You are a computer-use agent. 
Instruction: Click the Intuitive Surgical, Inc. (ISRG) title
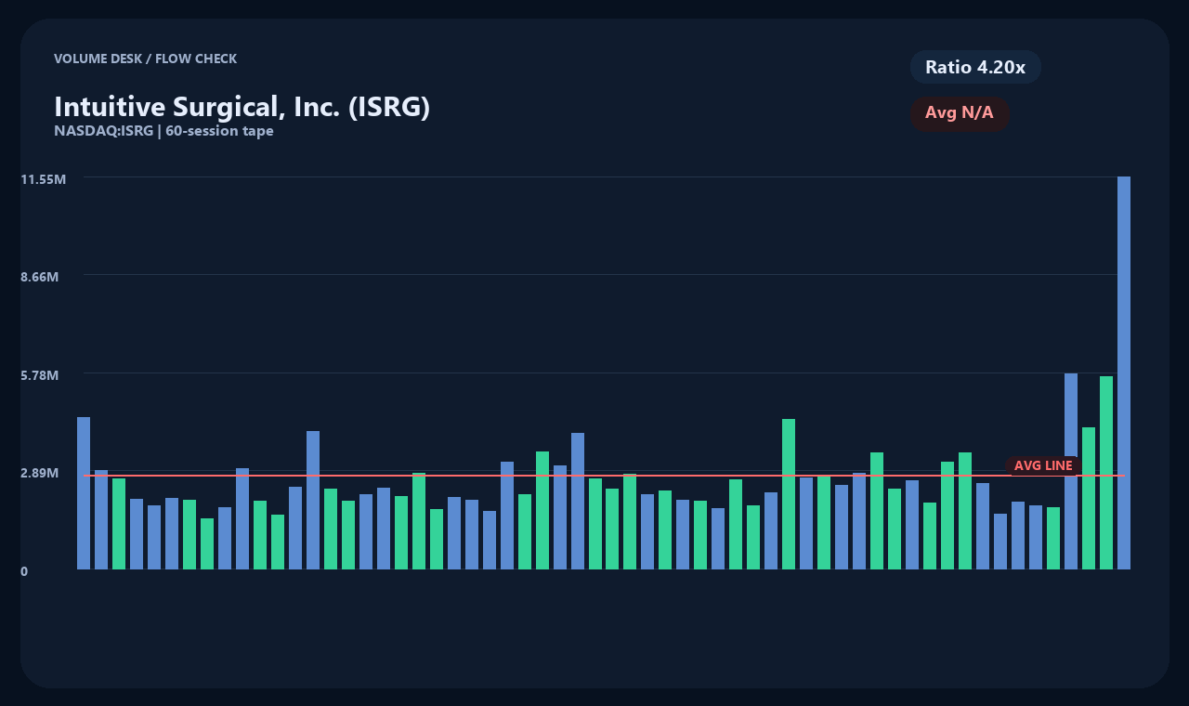pyautogui.click(x=242, y=107)
